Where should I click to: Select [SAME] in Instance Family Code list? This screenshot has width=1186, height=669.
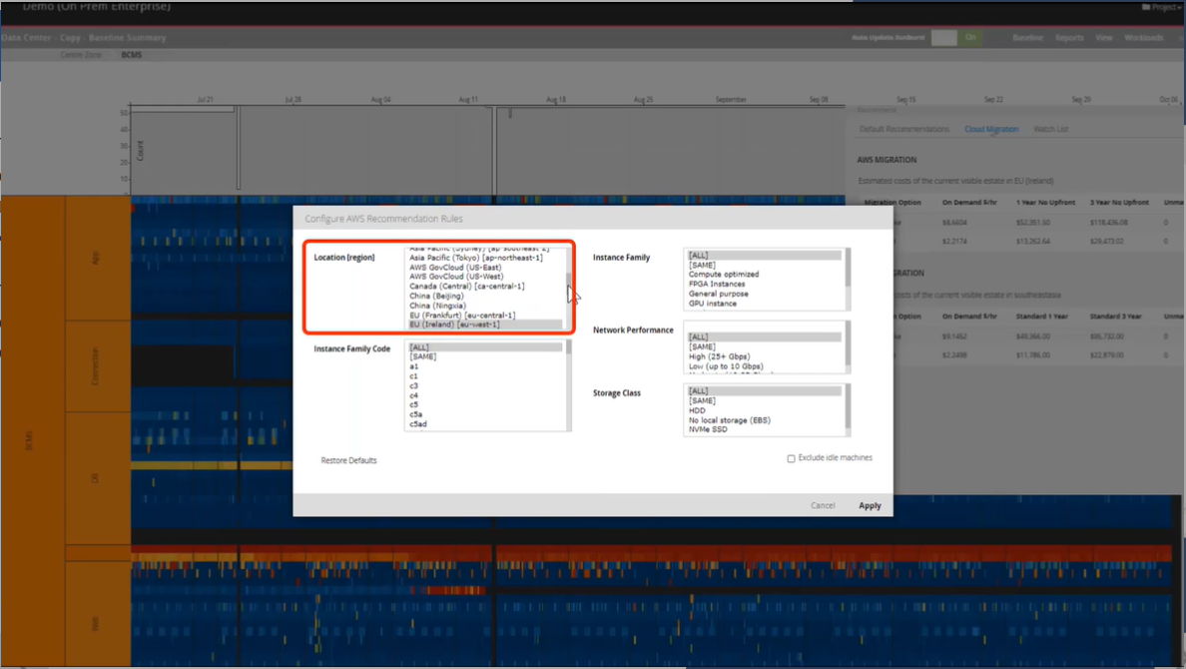[423, 356]
